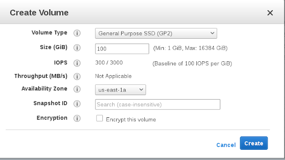
Task: Click the Size input field showing 100
Action: tap(122, 49)
